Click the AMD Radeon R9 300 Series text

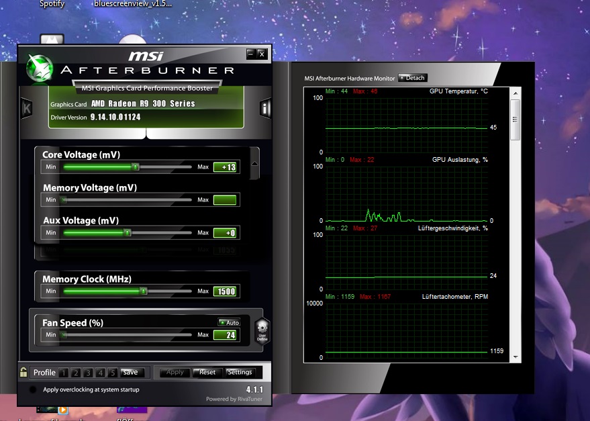(x=143, y=103)
